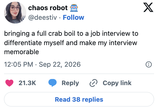Image resolution: width=157 pixels, height=111 pixels.
Task: Click the Sep 22, 2026 date text
Action: point(60,64)
